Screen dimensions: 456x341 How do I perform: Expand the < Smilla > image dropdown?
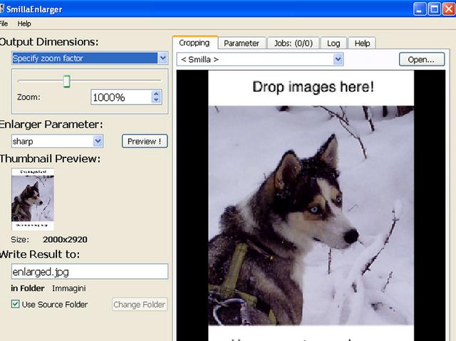[x=338, y=60]
